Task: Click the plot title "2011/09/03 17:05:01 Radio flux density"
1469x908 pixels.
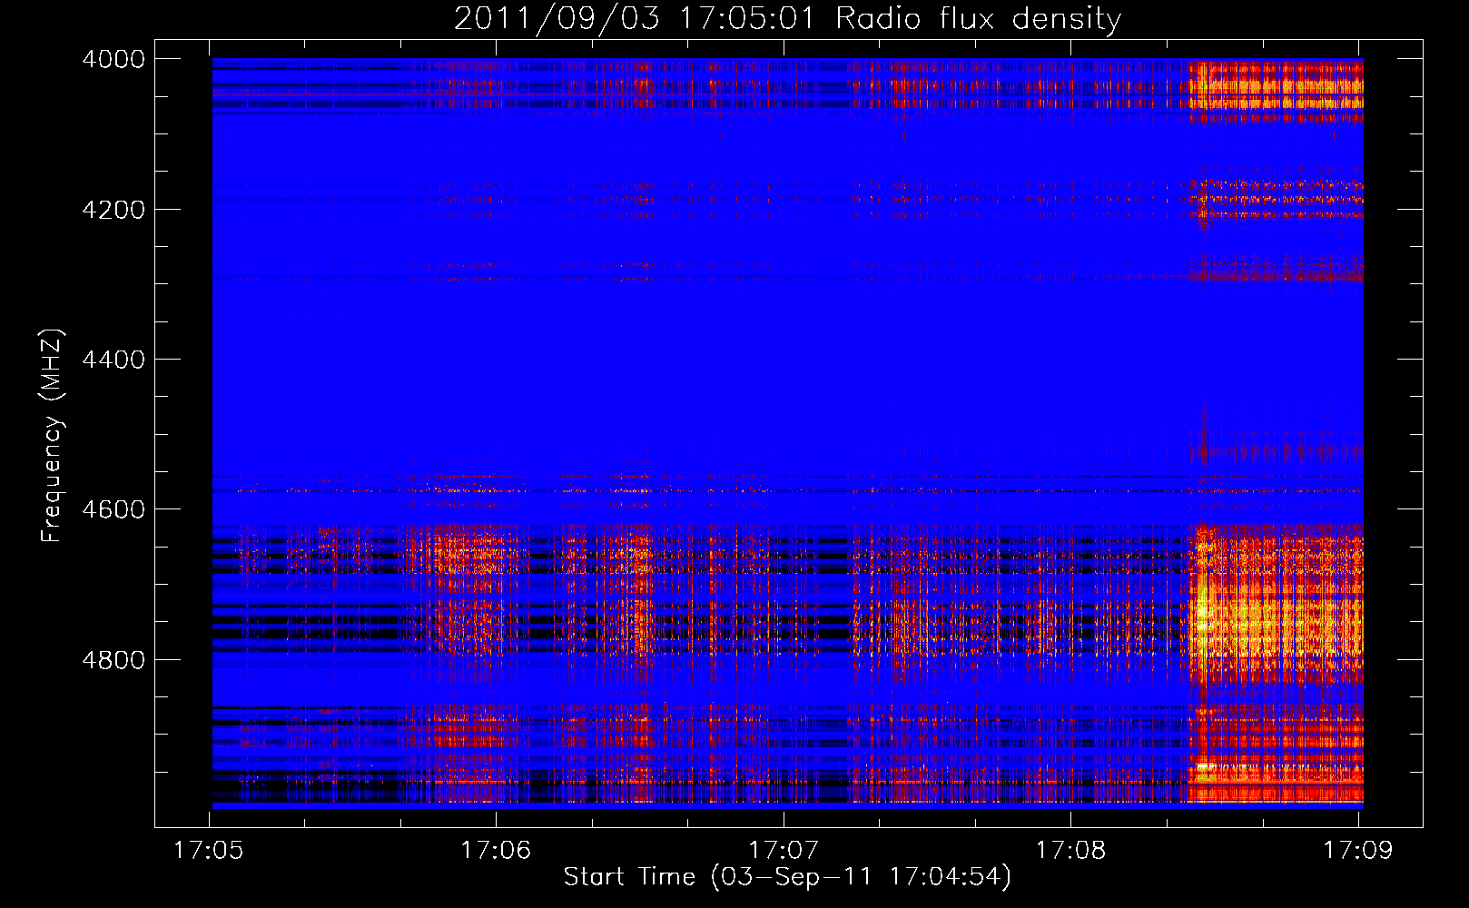Action: (787, 18)
